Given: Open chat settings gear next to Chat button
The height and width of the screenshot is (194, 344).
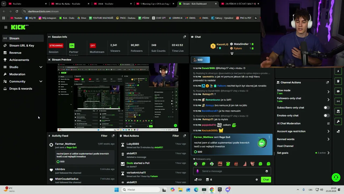Looking at the screenshot, I should pyautogui.click(x=257, y=180).
